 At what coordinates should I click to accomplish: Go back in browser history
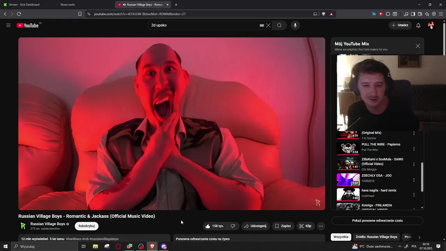coord(5,14)
